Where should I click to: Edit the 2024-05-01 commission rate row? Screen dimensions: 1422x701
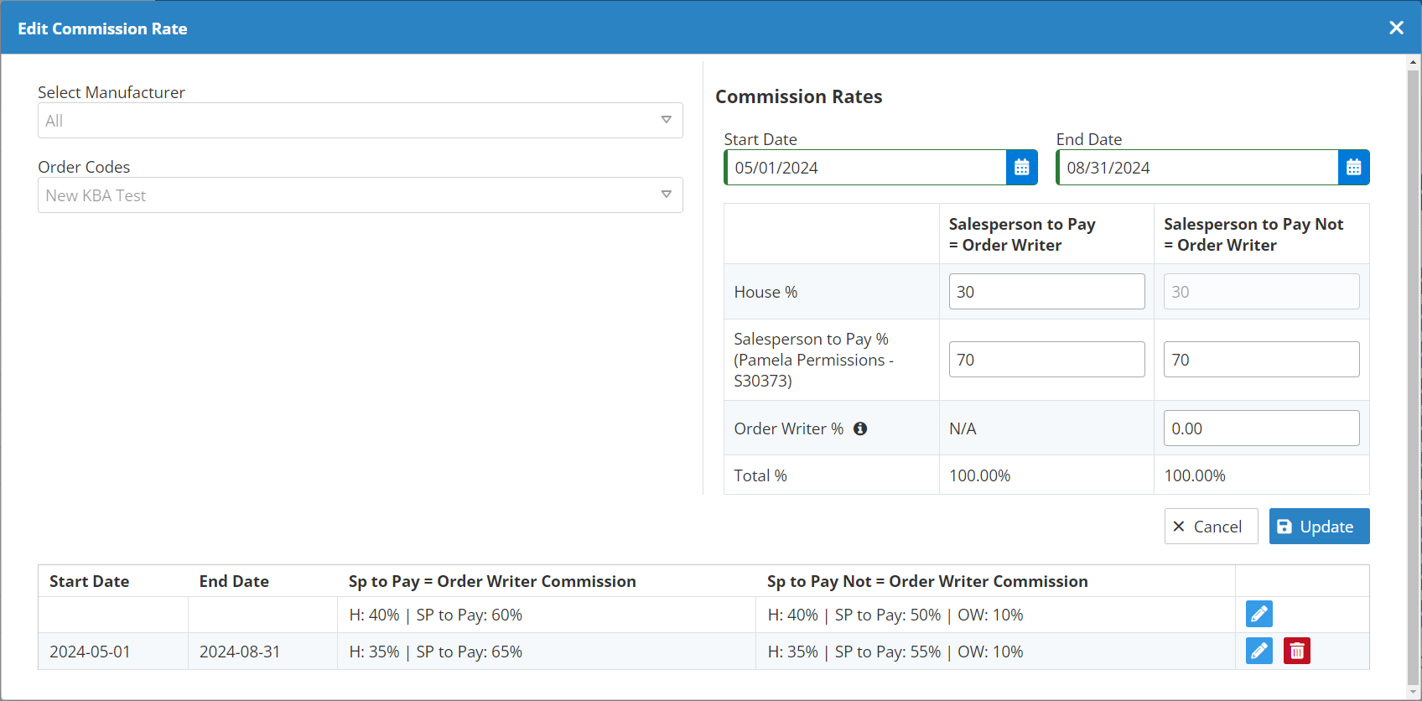click(1259, 651)
